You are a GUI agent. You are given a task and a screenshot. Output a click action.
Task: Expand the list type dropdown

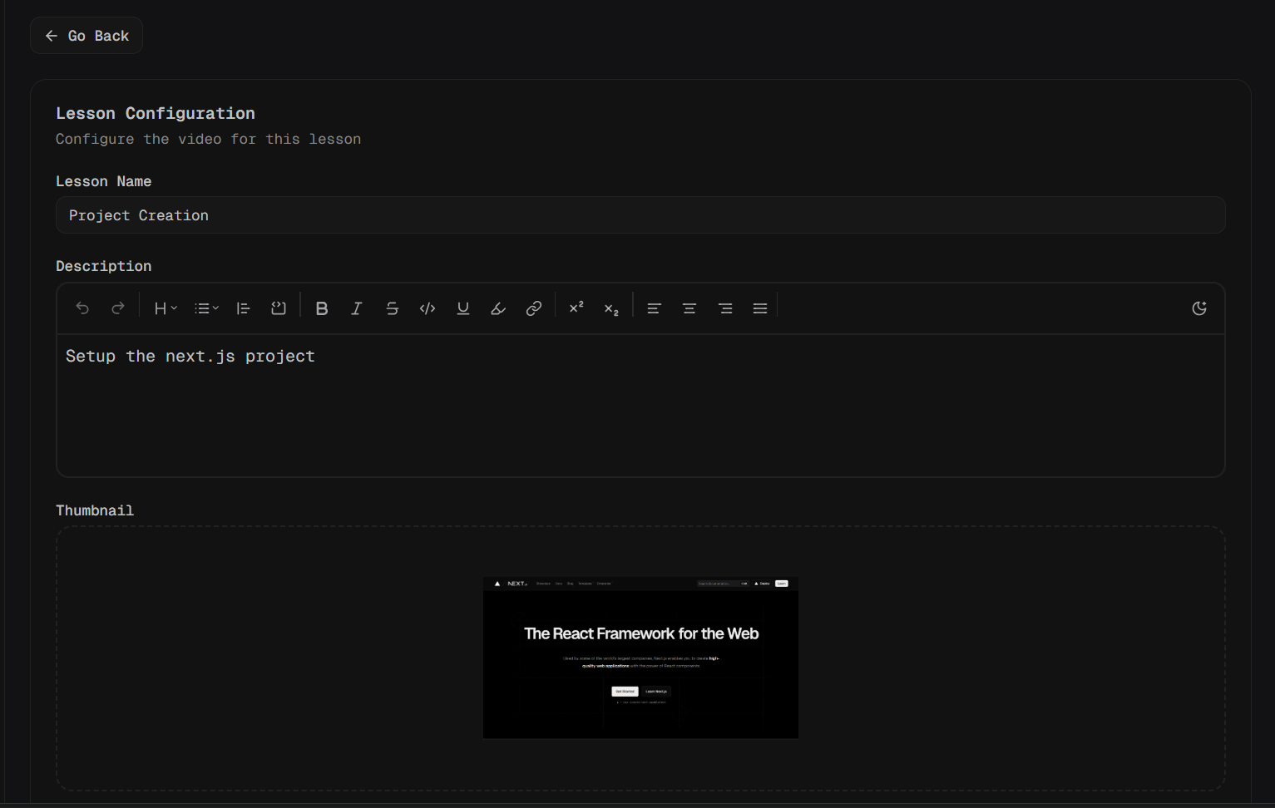pos(206,308)
